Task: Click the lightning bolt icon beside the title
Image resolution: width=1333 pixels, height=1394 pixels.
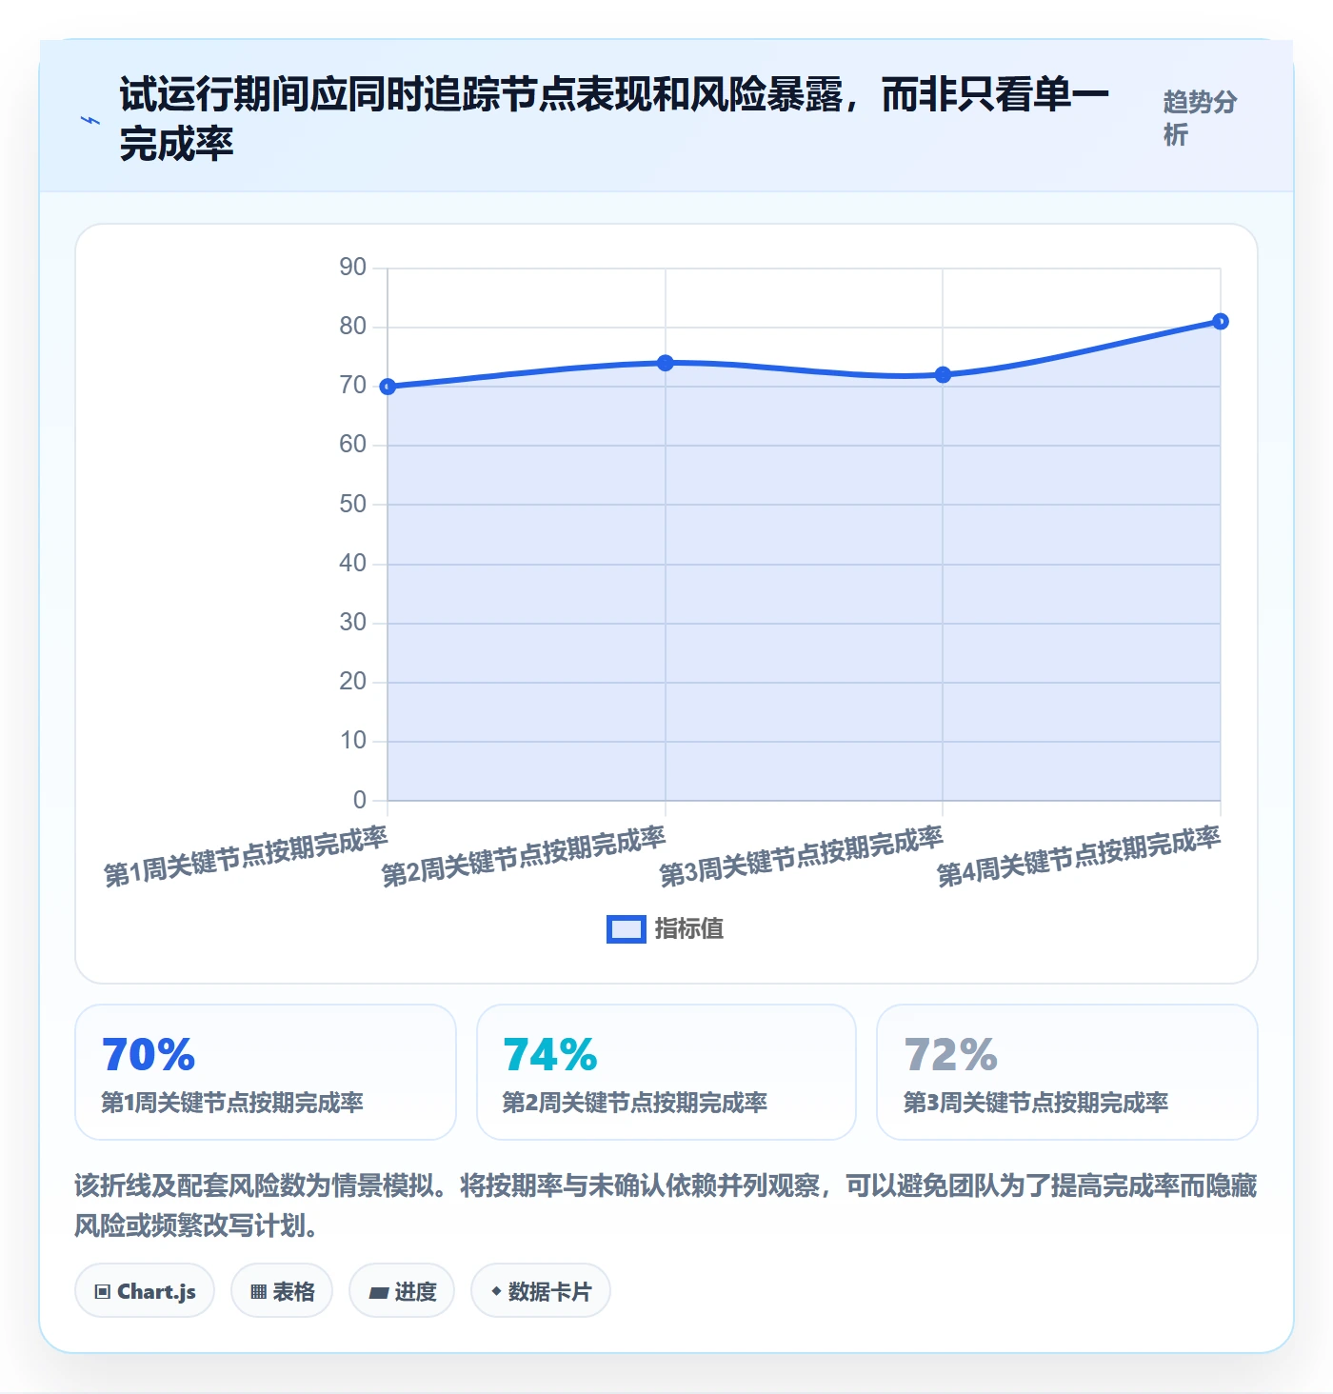Action: [90, 120]
